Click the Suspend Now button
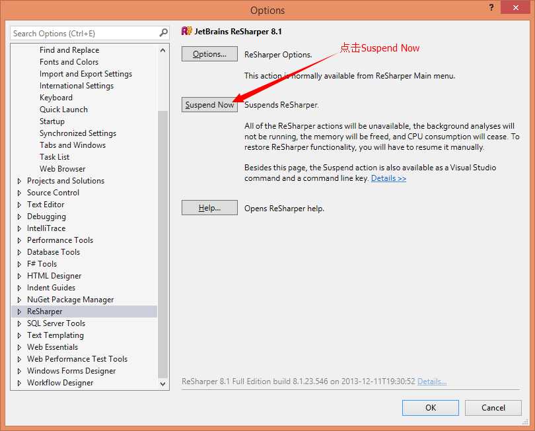 tap(209, 105)
